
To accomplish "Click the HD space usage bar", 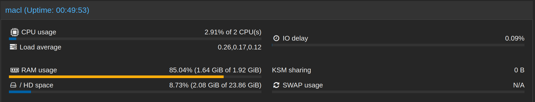I will [135, 92].
